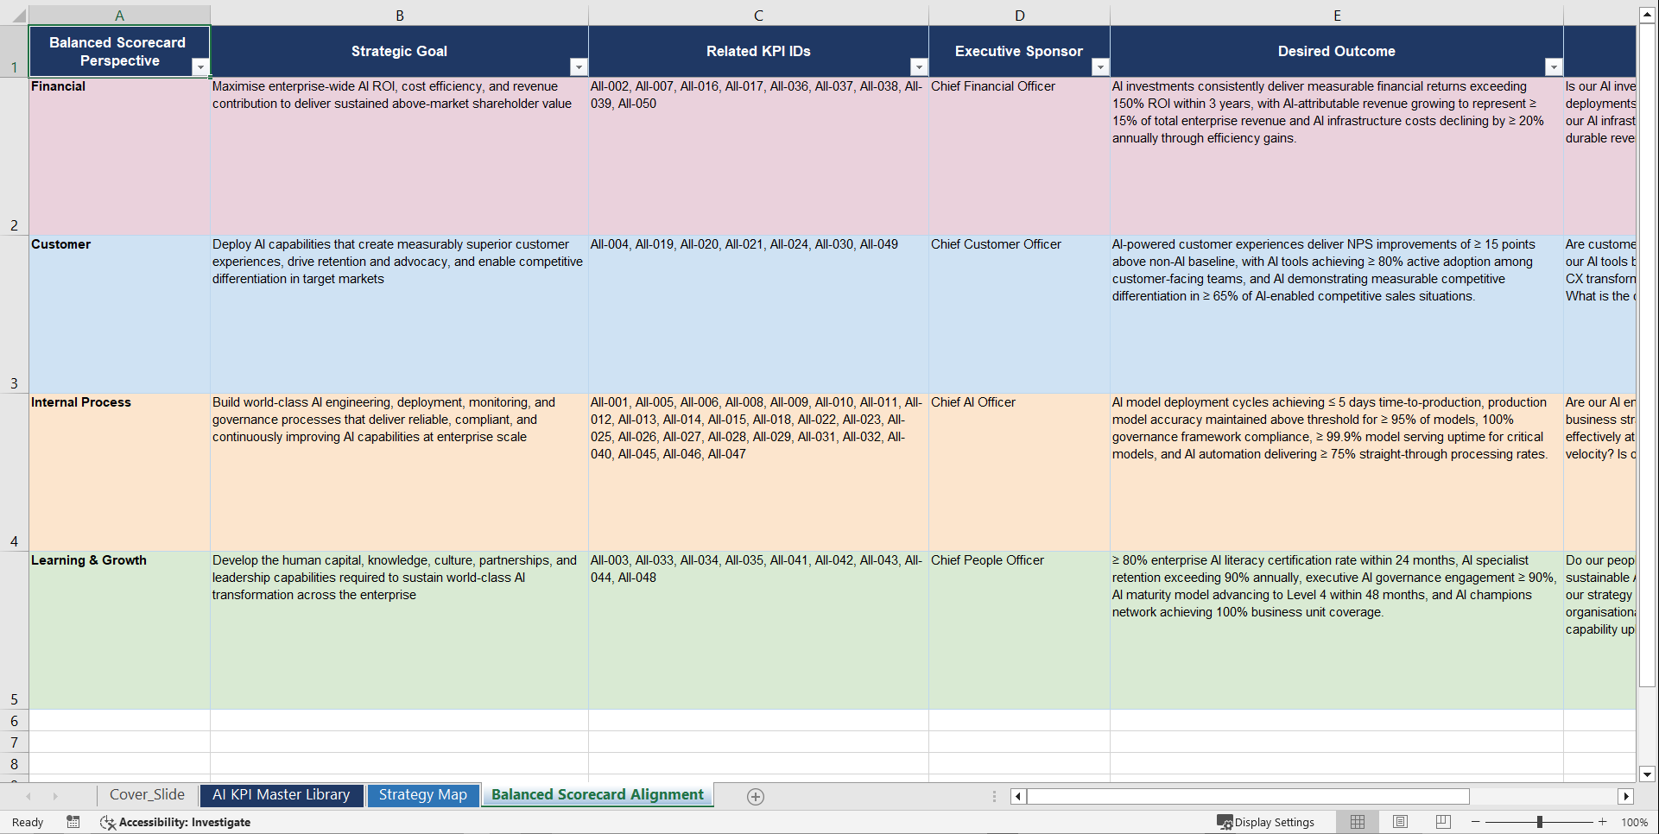Open Accessibility: Investigate checker

175,822
